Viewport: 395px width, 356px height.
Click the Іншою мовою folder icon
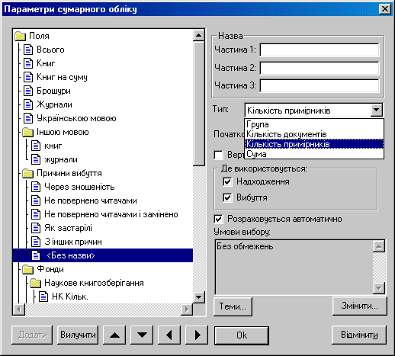click(x=27, y=132)
